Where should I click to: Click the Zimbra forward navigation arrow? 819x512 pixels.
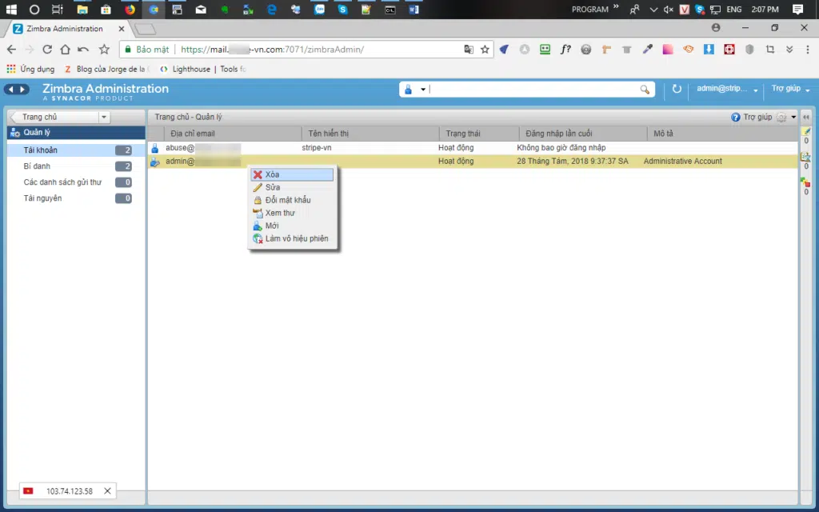coord(23,90)
